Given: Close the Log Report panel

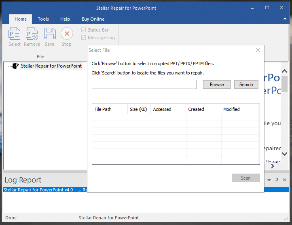Looking at the screenshot, I should (x=285, y=180).
